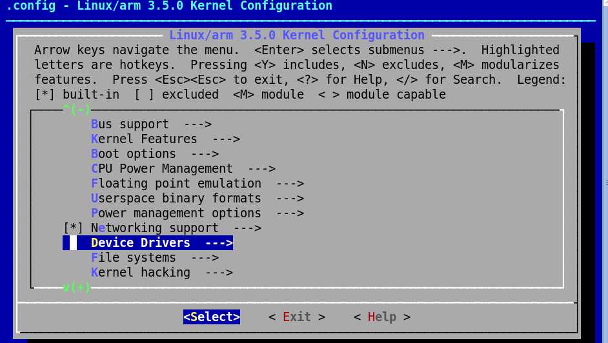Viewport: 608px width, 343px height.
Task: Open the Kernel Features submenu
Action: click(x=166, y=139)
